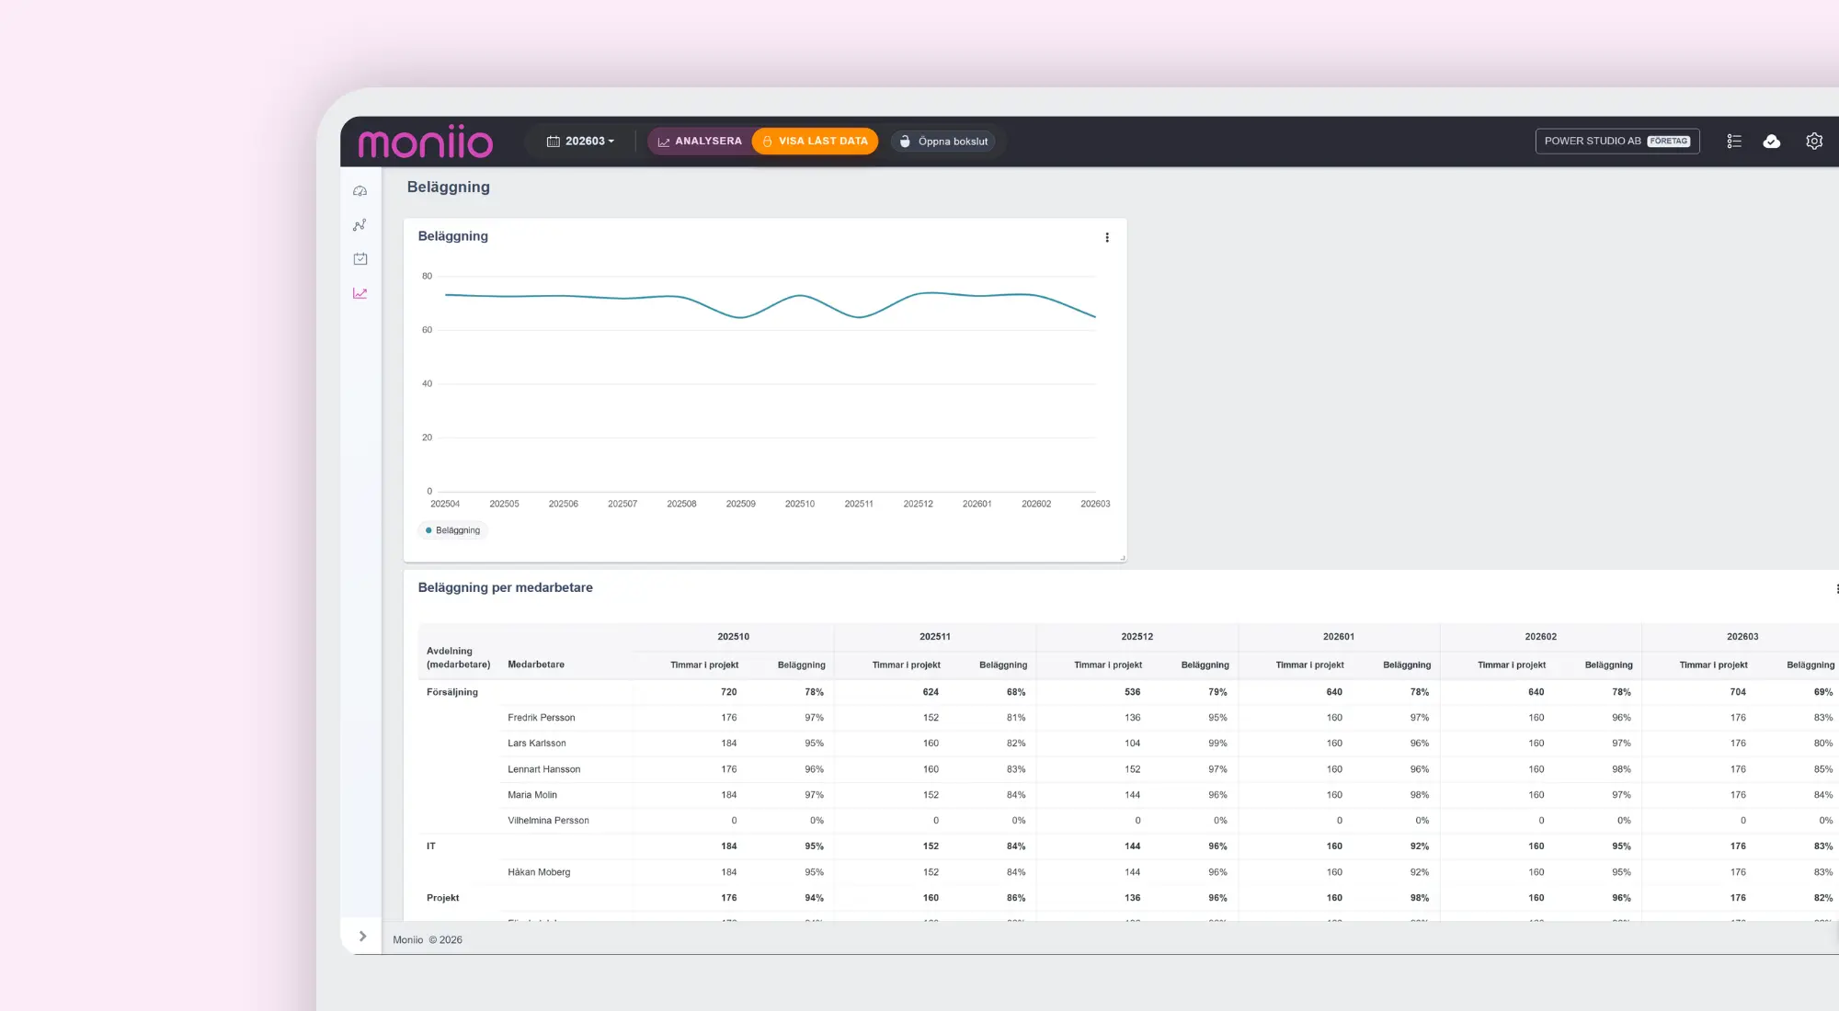Click the 202603 column group header in the table
The image size is (1839, 1011).
pos(1742,637)
